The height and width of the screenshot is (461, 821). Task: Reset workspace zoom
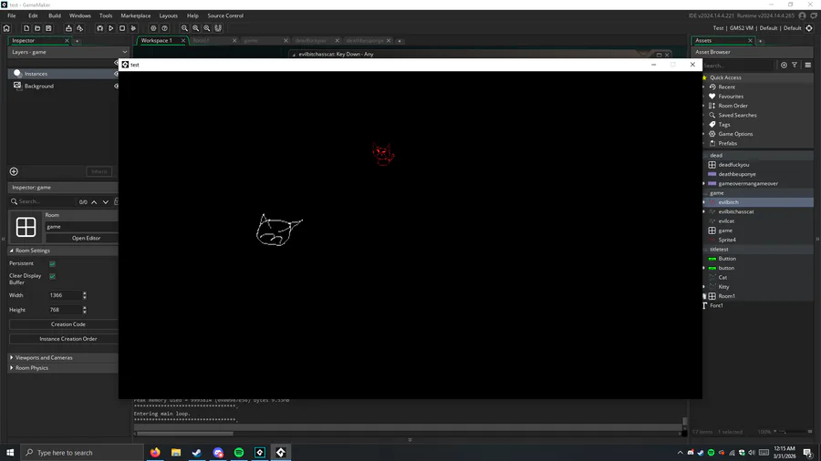(196, 28)
